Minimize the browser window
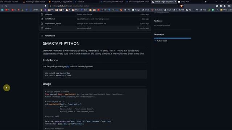Image resolution: width=232 pixels, height=130 pixels. click(222, 2)
